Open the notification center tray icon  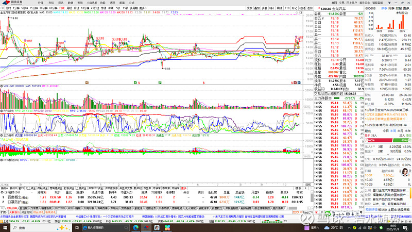tap(406, 228)
